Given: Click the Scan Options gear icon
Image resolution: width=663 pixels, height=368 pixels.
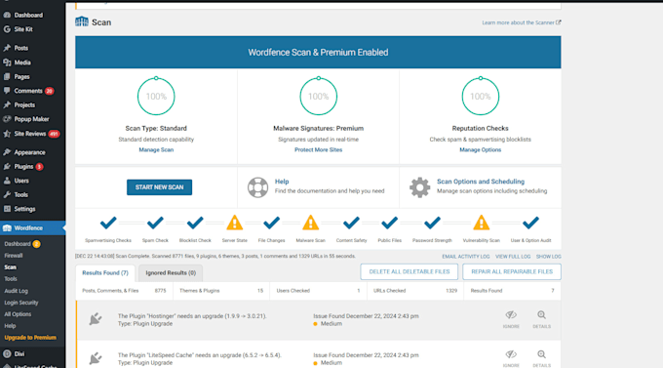Looking at the screenshot, I should coord(419,187).
